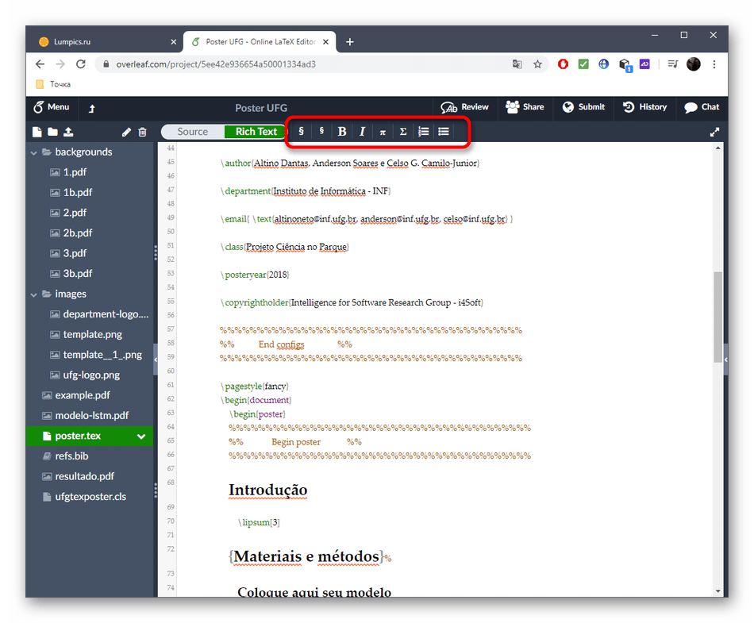Viewport: 754px width, 623px height.
Task: Toggle bold formatting in the editor toolbar
Action: 342,132
